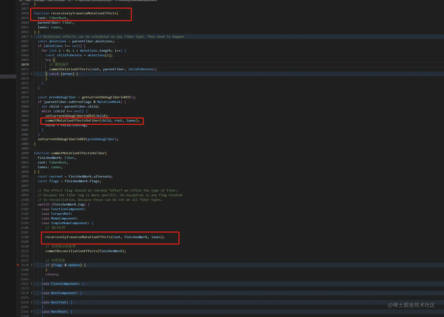The image size is (444, 317).
Task: Click 'setCurrentDebugFiberInDEV(prevDebugFiber)' on line 2087
Action: click(77, 139)
